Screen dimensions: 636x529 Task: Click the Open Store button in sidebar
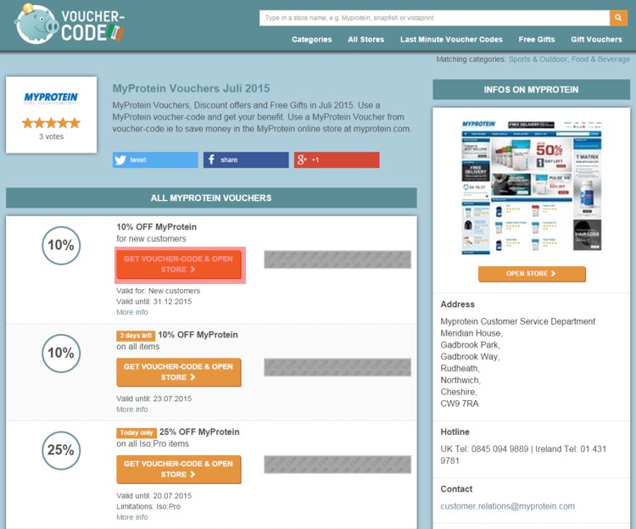point(532,274)
